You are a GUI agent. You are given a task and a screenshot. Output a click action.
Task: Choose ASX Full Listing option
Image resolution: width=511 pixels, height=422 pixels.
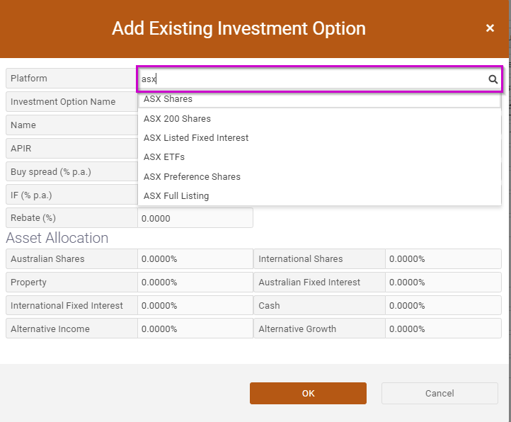319,196
